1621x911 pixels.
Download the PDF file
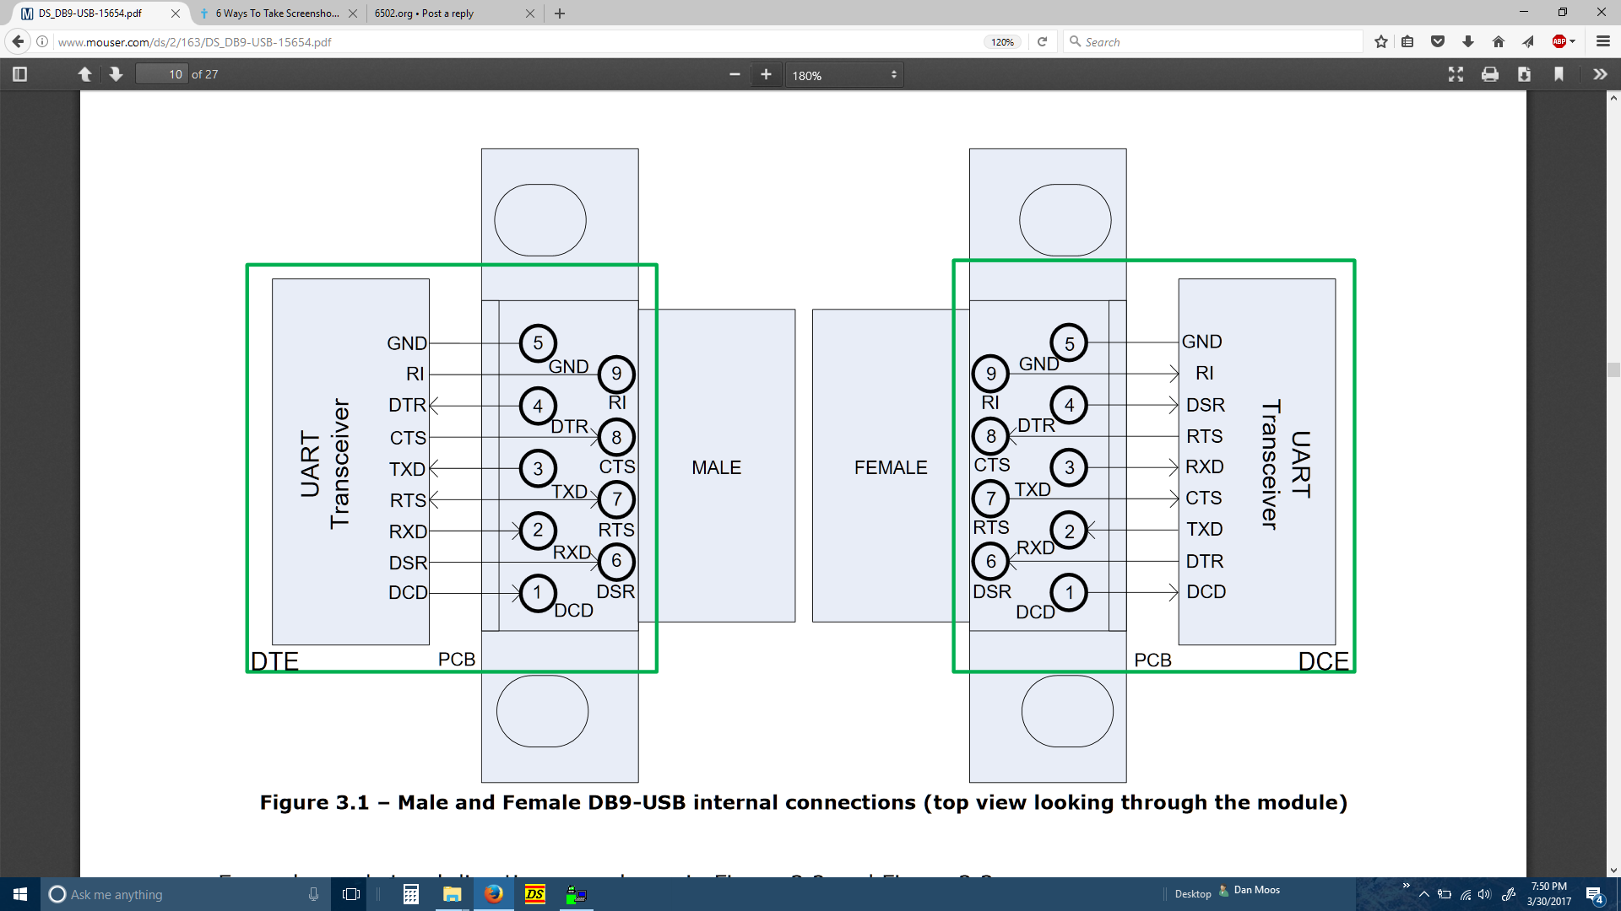click(x=1524, y=74)
